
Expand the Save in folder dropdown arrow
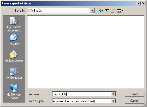click(92, 11)
